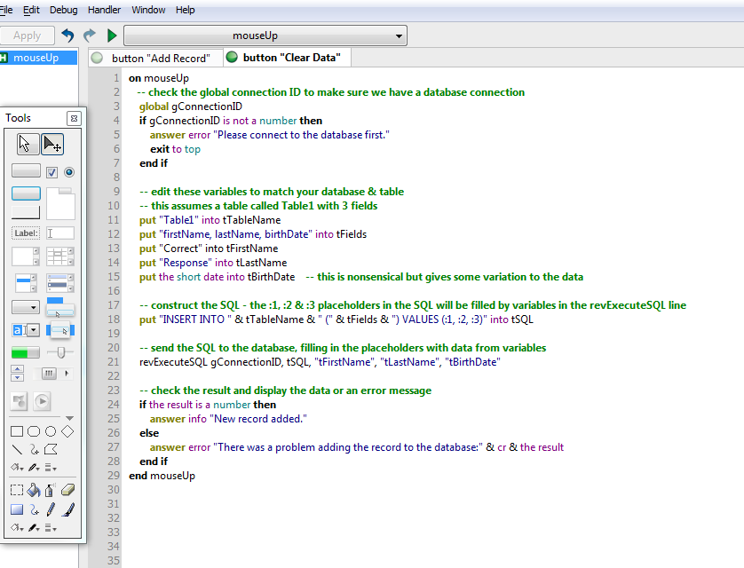
Task: Select the slider control in Tools palette
Action: pos(59,352)
